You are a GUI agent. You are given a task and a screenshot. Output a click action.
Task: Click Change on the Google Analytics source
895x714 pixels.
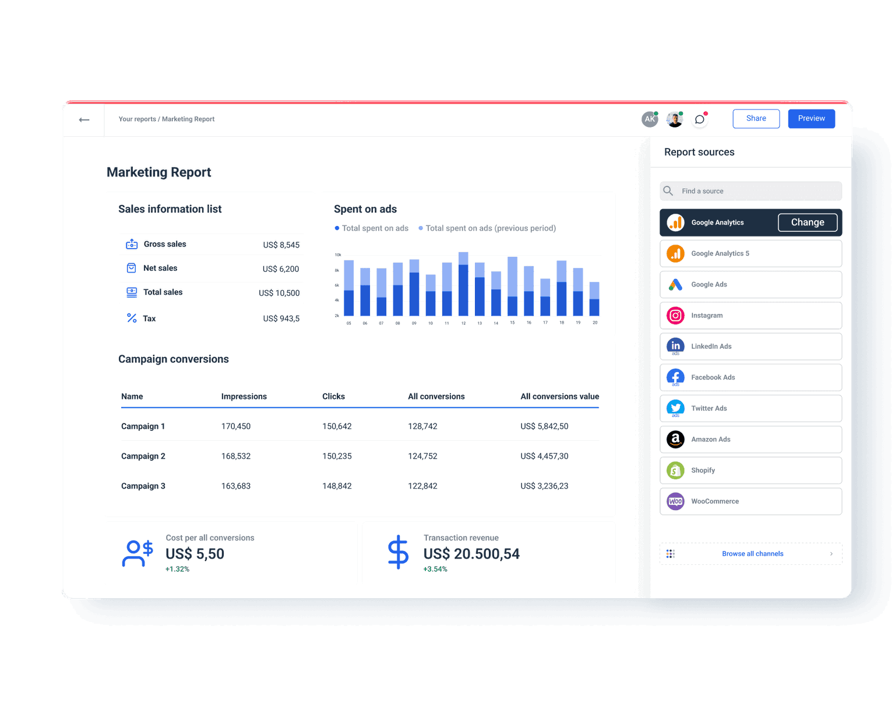point(808,222)
